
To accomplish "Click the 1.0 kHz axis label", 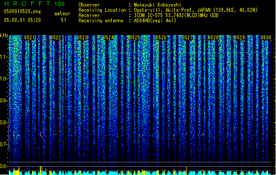I will point(4,79).
